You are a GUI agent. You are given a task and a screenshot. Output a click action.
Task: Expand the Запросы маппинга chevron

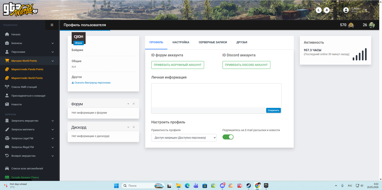coord(53,130)
